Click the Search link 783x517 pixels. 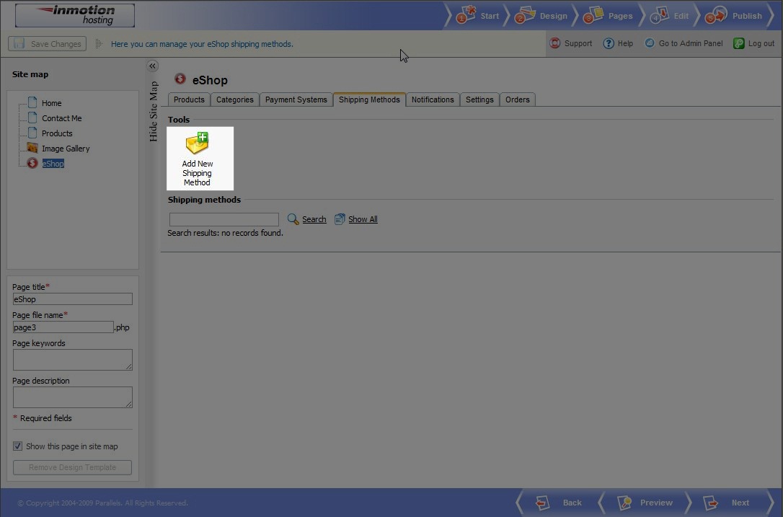pyautogui.click(x=314, y=219)
